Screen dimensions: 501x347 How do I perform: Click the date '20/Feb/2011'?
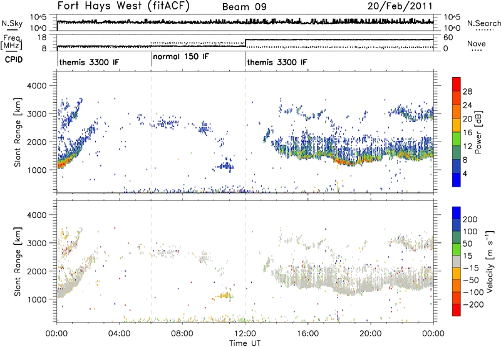tap(400, 6)
